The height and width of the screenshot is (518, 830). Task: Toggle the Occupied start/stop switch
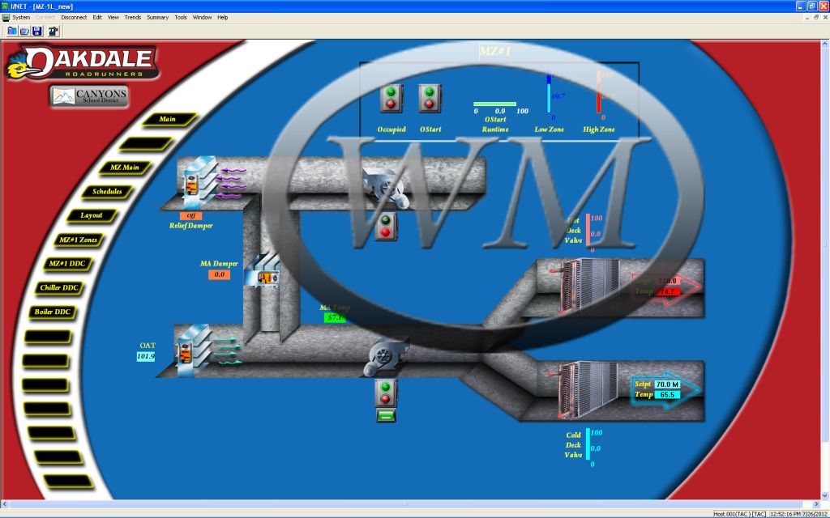point(391,98)
